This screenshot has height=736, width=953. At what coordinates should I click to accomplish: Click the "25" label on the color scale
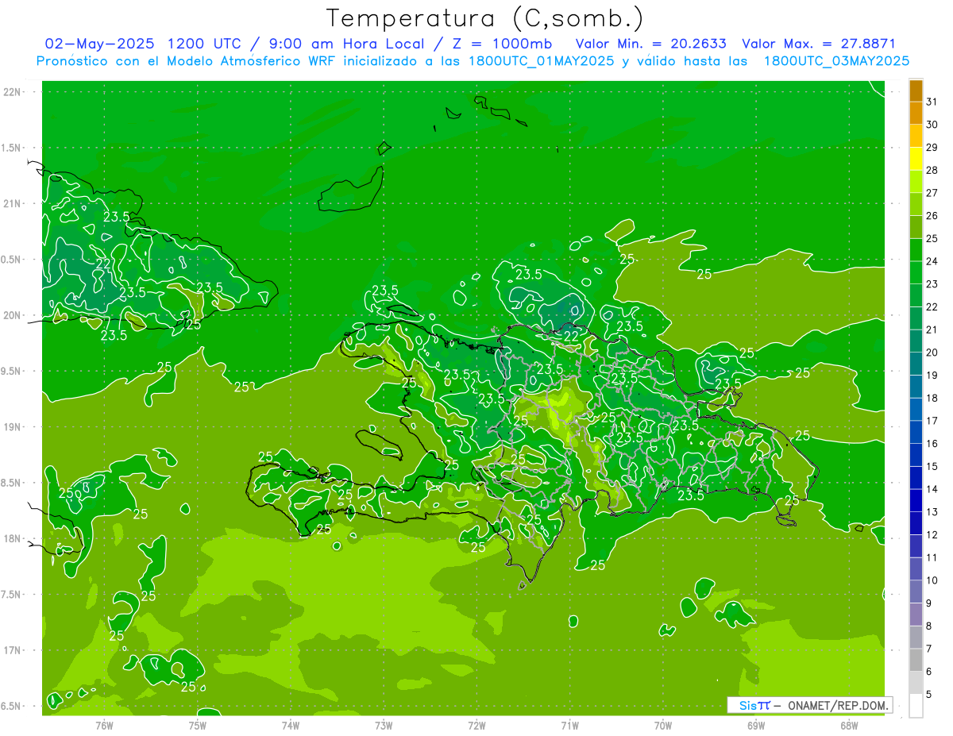[x=932, y=238]
